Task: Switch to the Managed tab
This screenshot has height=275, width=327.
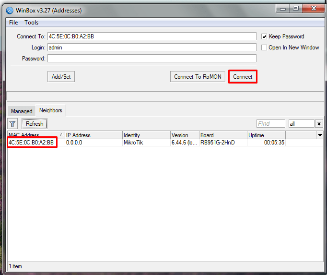Action: 22,111
